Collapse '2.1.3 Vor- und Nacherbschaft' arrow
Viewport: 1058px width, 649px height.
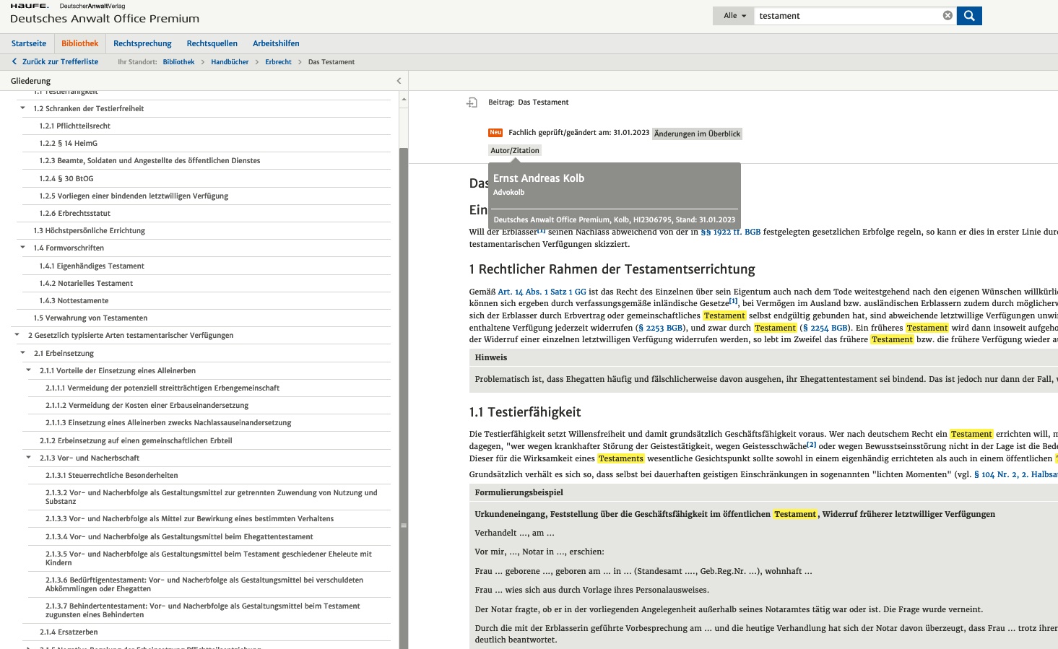pos(29,458)
